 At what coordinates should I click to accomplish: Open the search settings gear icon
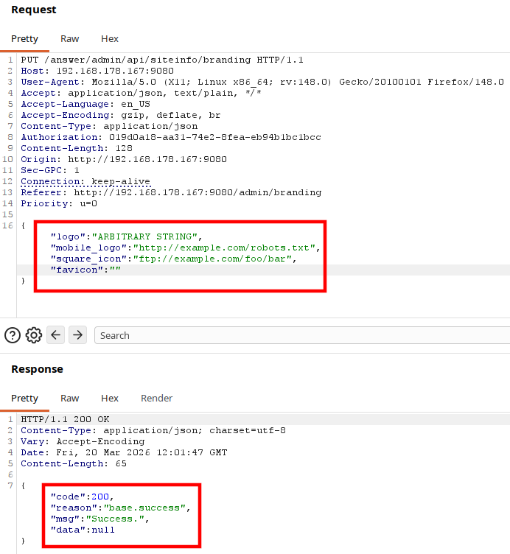(x=34, y=335)
